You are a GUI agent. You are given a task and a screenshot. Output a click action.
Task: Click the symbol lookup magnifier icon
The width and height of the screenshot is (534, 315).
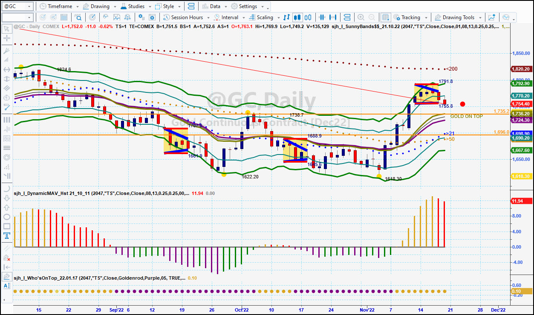78,17
